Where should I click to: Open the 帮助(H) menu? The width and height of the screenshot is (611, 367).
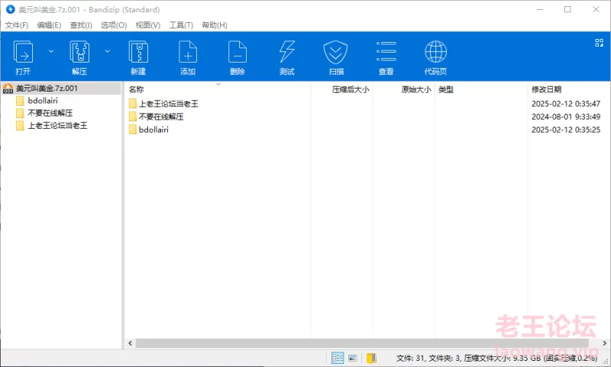[215, 25]
